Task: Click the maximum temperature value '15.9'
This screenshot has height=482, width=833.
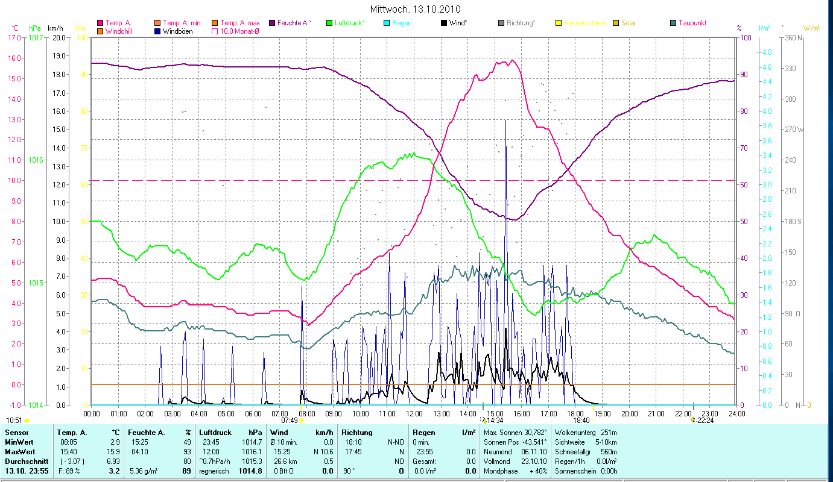Action: click(114, 452)
